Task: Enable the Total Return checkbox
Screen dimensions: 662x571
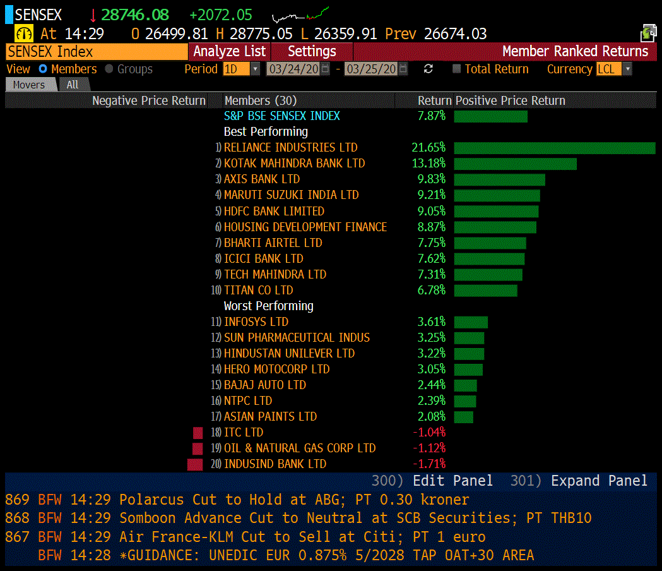Action: click(457, 69)
